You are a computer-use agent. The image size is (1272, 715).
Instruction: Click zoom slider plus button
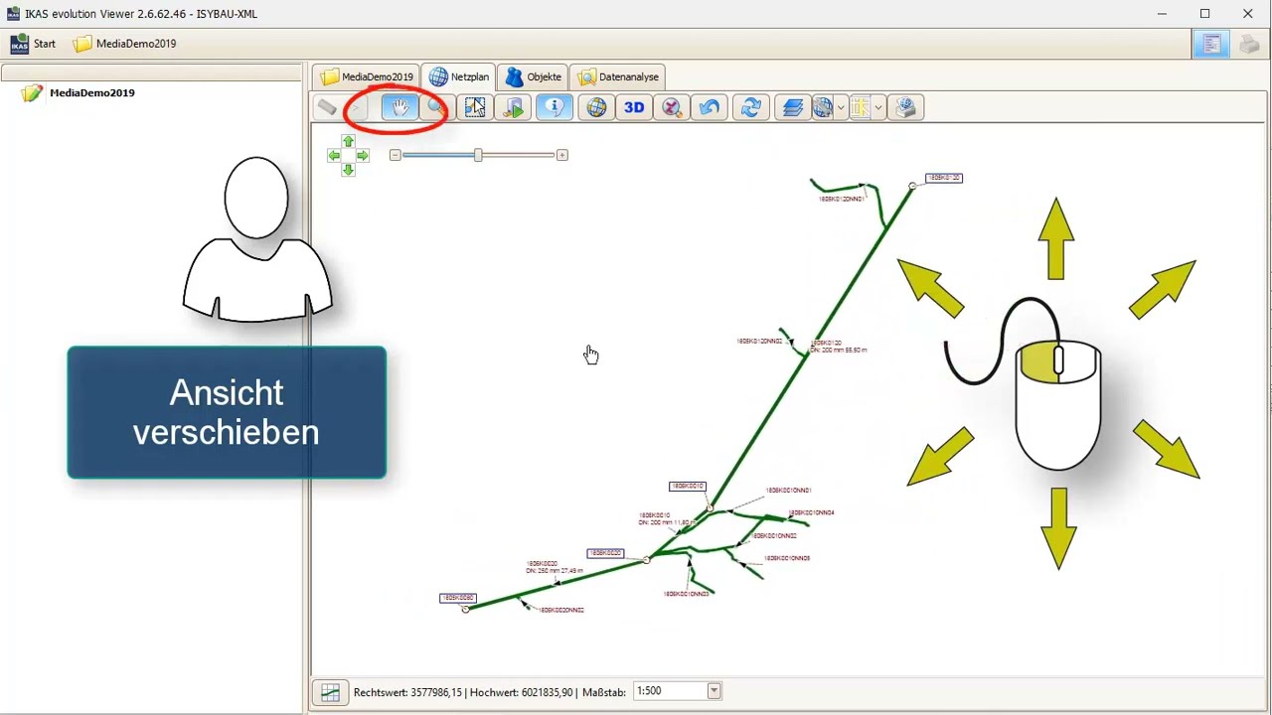pyautogui.click(x=562, y=155)
